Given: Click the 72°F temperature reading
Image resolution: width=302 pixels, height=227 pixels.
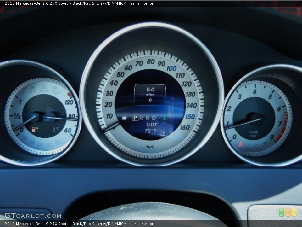Looking at the screenshot, I should tap(150, 131).
